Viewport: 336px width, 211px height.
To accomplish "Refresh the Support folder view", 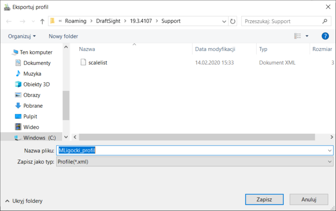I will pyautogui.click(x=233, y=21).
